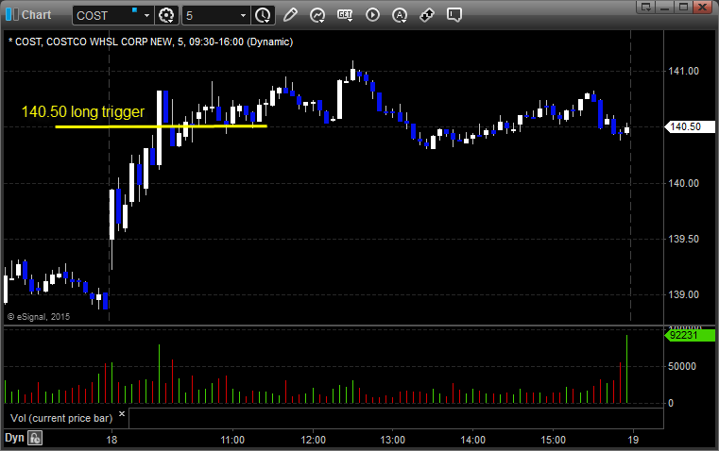Click the 139.50 price axis label
Viewport: 719px width, 451px height.
click(683, 239)
